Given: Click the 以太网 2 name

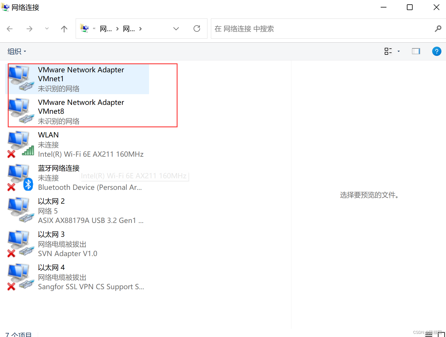Looking at the screenshot, I should 51,201.
